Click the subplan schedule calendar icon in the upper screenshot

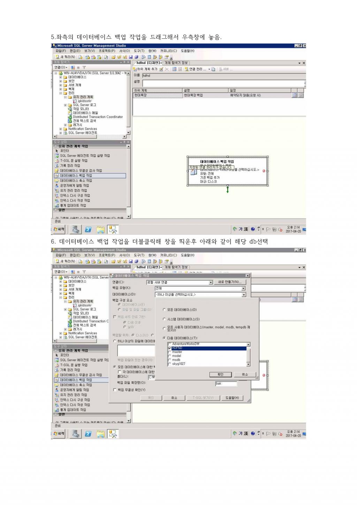(x=294, y=95)
